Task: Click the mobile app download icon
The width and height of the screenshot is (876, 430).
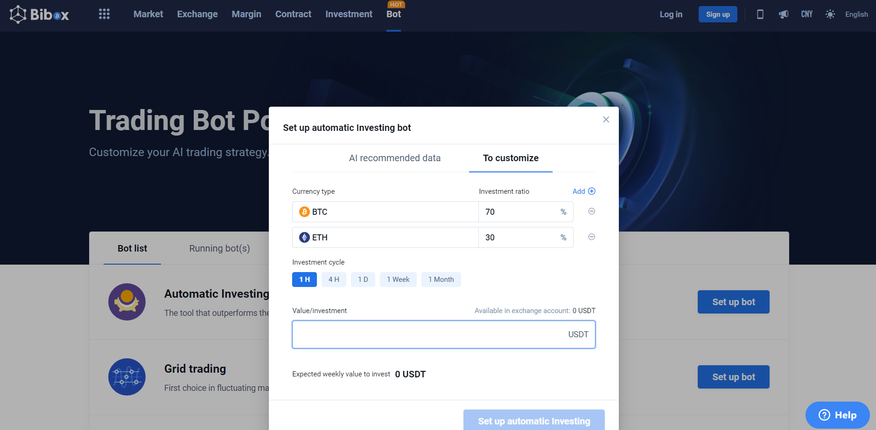Action: coord(760,14)
